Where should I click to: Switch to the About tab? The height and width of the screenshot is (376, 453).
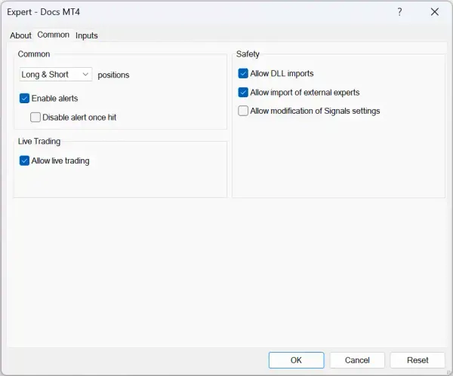[x=20, y=35]
